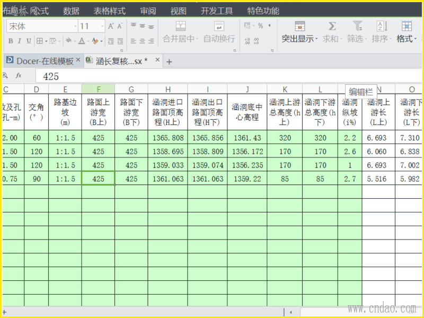424x318 pixels.
Task: Decrease decimal places
Action: 256,41
